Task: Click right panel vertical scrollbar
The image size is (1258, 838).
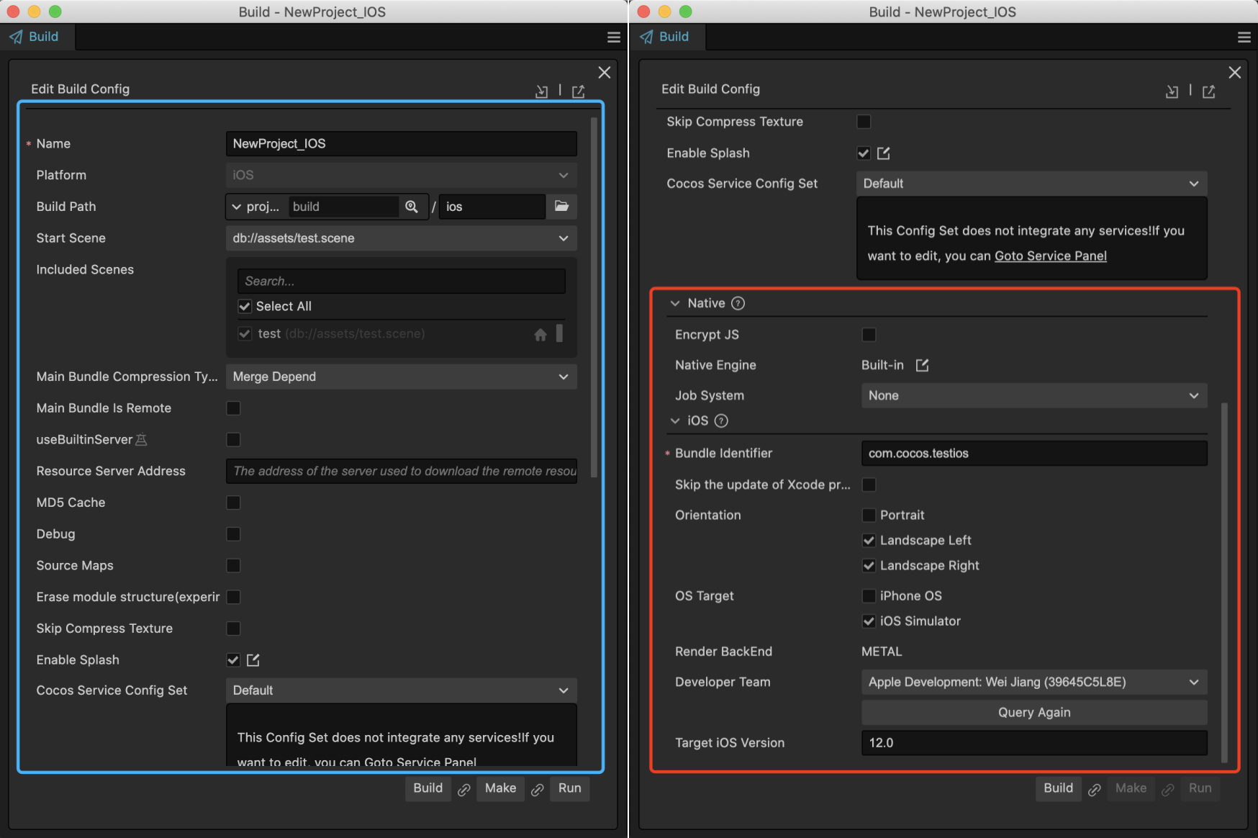Action: point(1224,582)
